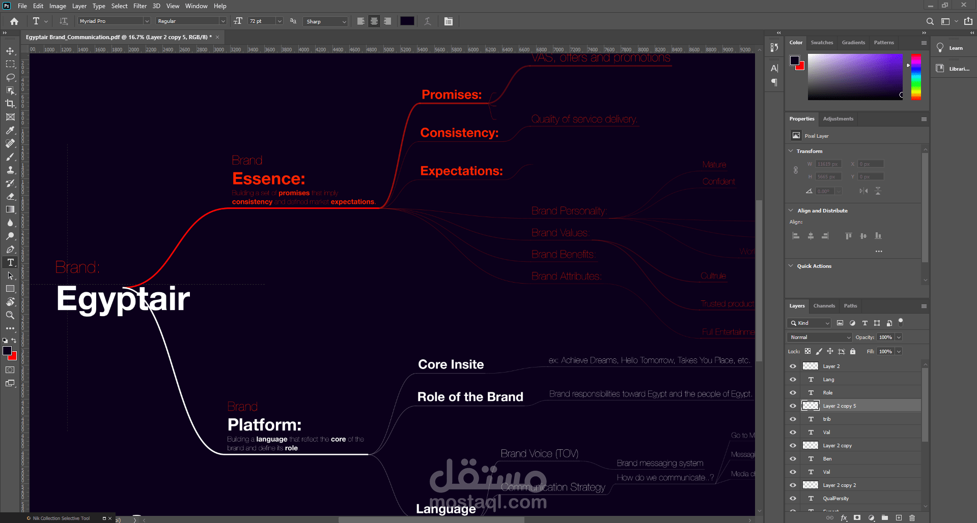
Task: Hide the Ben text layer
Action: pos(793,458)
